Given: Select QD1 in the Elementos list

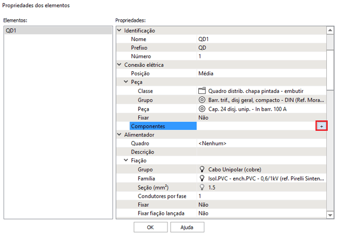Looking at the screenshot, I should tap(57, 30).
